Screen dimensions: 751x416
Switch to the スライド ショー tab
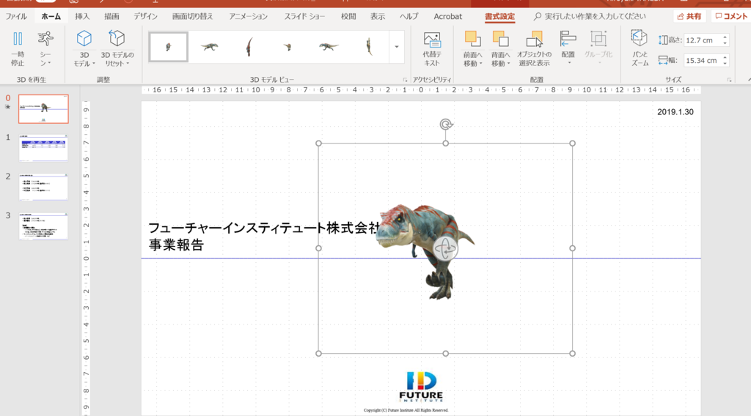pos(304,16)
